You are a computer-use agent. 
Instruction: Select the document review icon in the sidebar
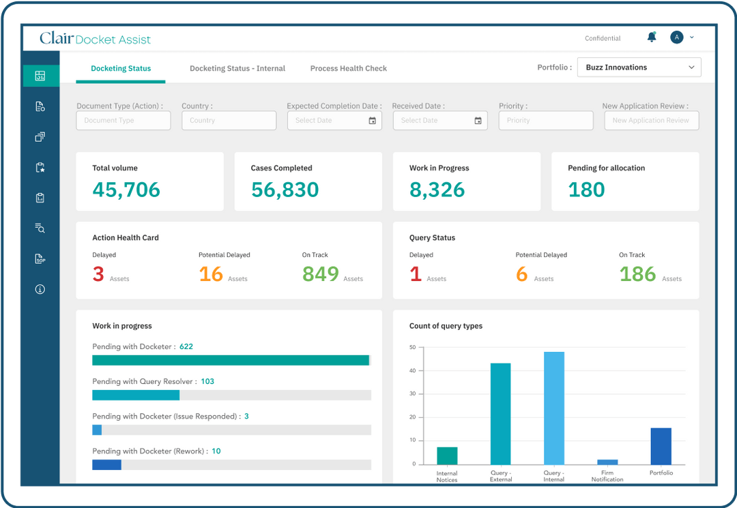pos(41,106)
